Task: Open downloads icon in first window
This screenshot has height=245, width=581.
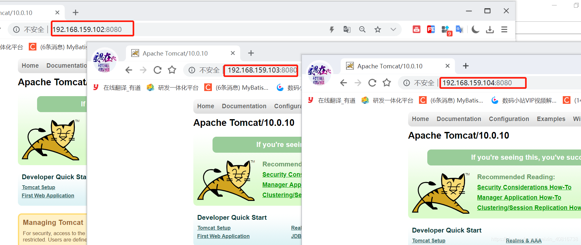Action: (x=490, y=30)
